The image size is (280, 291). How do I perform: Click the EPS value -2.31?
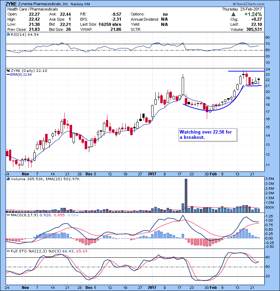pos(117,19)
